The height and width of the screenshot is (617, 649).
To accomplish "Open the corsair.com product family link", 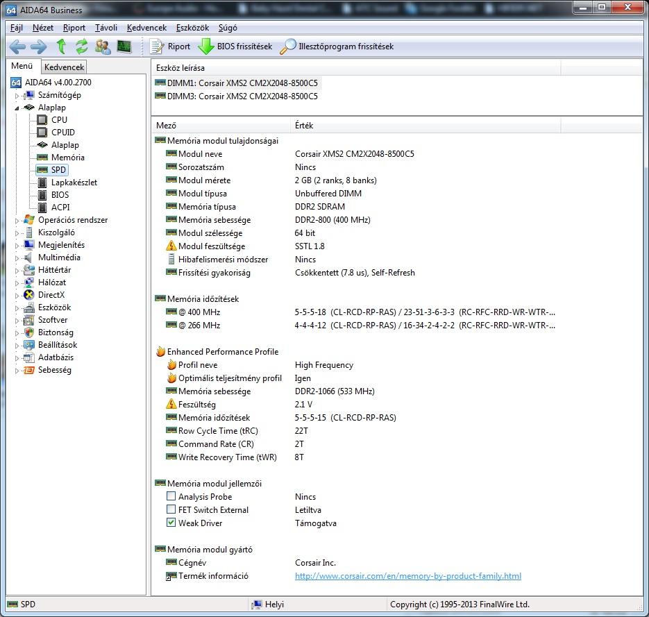I will (407, 575).
